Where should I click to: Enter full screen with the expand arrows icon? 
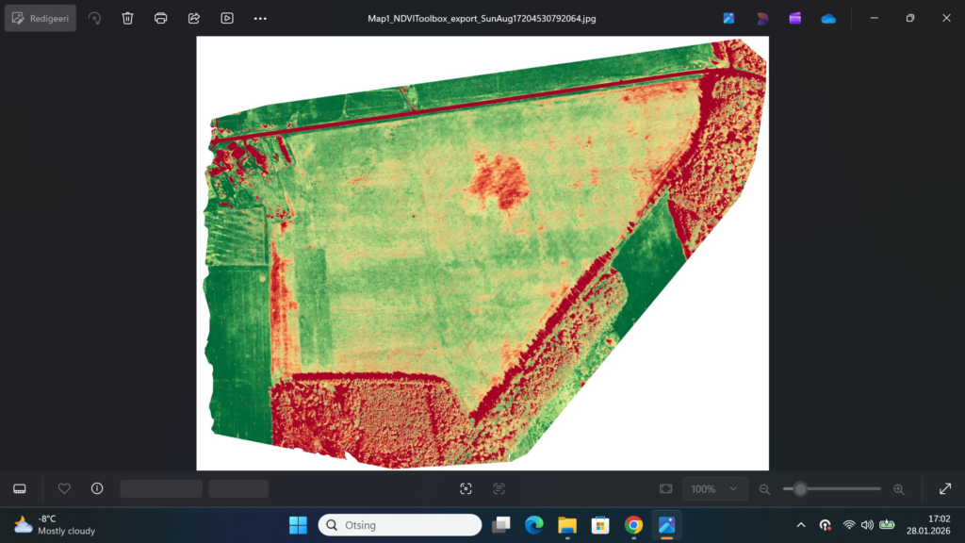[945, 488]
